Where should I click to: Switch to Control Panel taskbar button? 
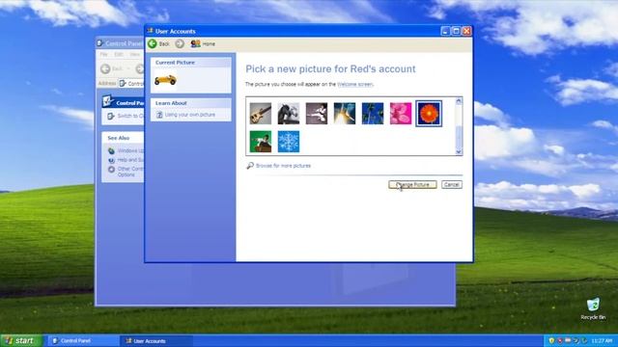tap(83, 340)
